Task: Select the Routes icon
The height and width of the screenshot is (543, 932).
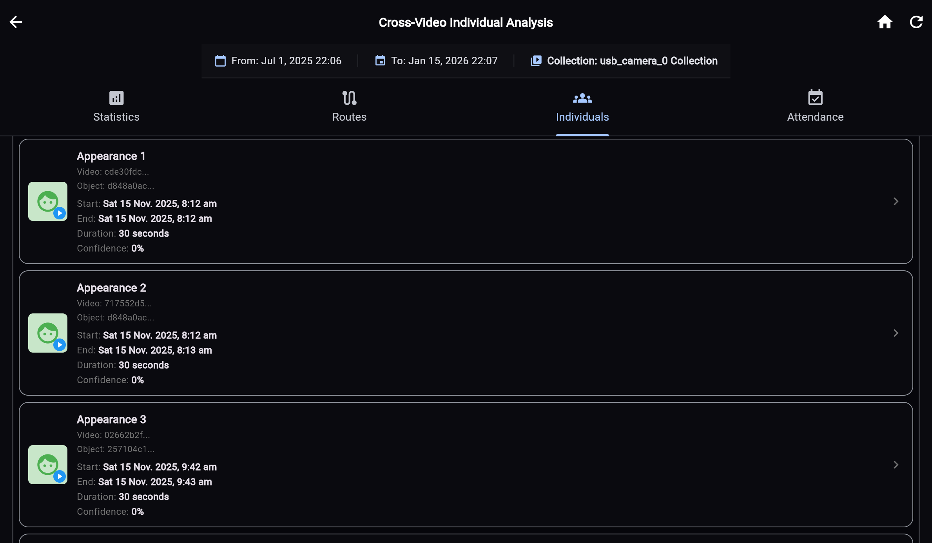Action: [349, 98]
